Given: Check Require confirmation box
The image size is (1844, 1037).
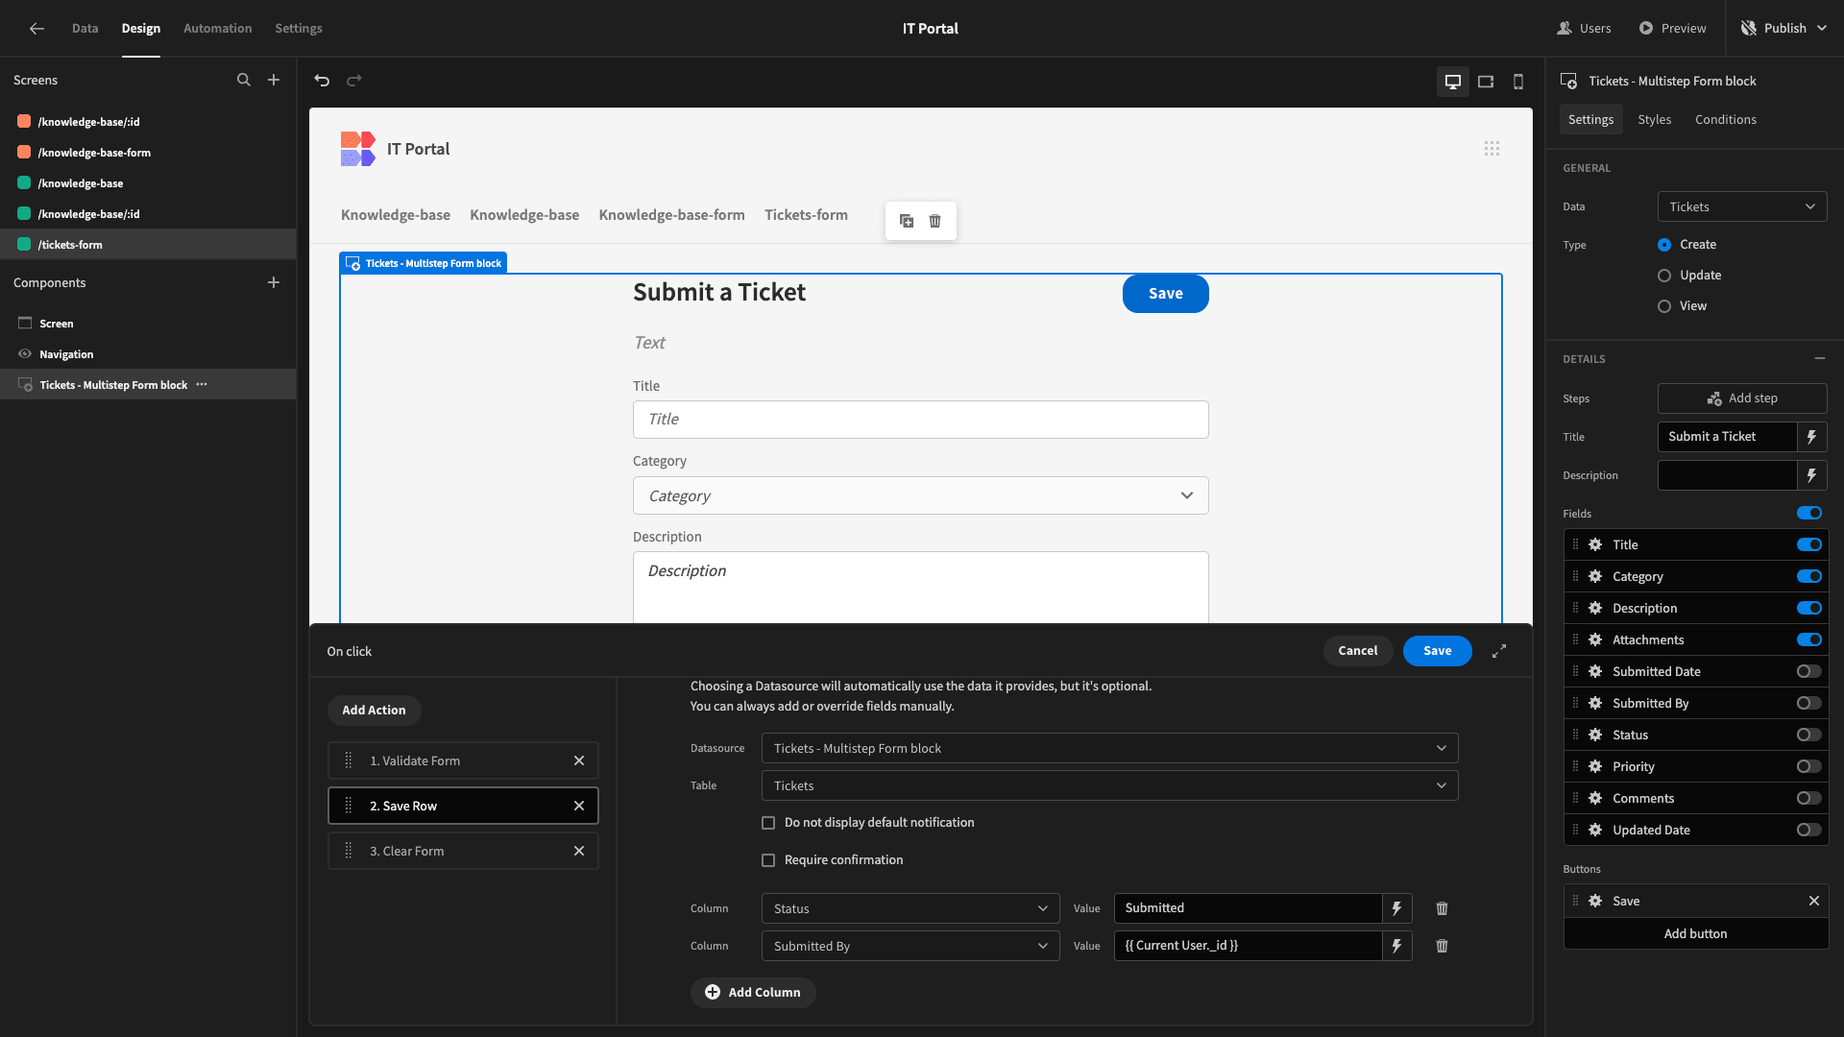Looking at the screenshot, I should [768, 860].
